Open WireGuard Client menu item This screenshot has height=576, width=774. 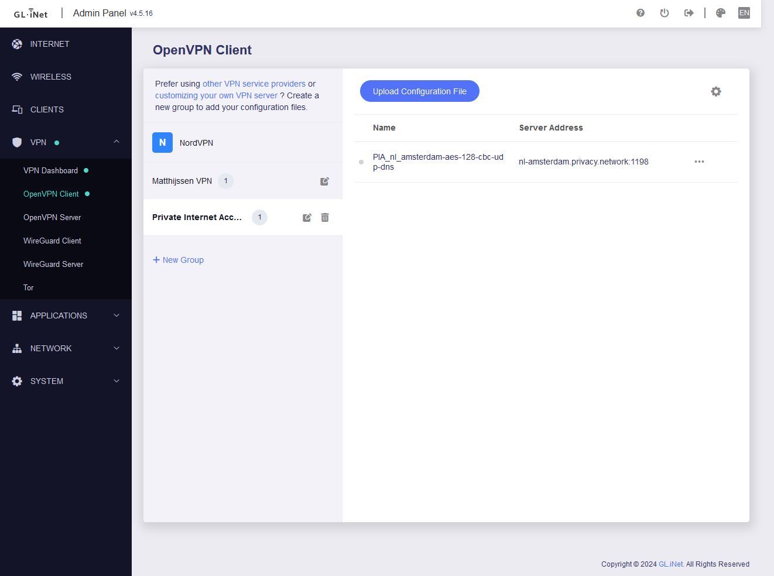(52, 241)
